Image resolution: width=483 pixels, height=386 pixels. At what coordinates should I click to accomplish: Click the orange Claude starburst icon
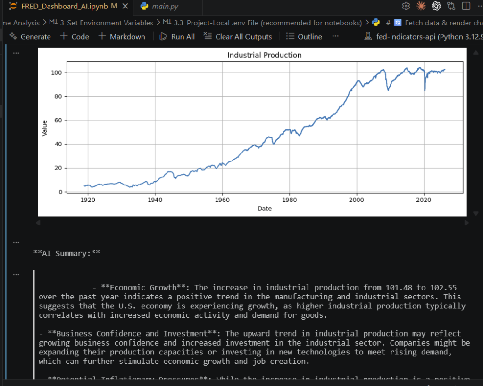tap(421, 6)
